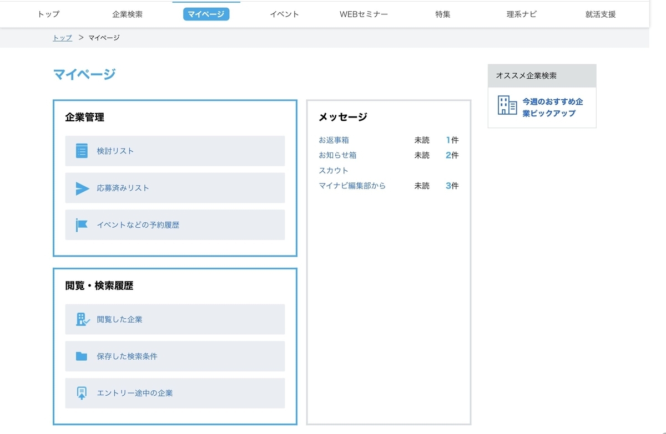This screenshot has height=434, width=666.
Task: Open the 検討リスト button
Action: tap(175, 151)
